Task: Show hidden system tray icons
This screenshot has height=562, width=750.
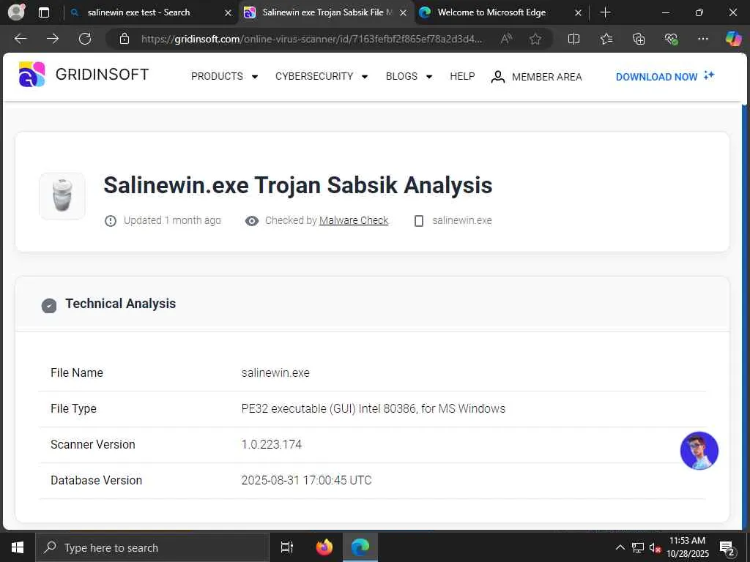Action: 620,547
